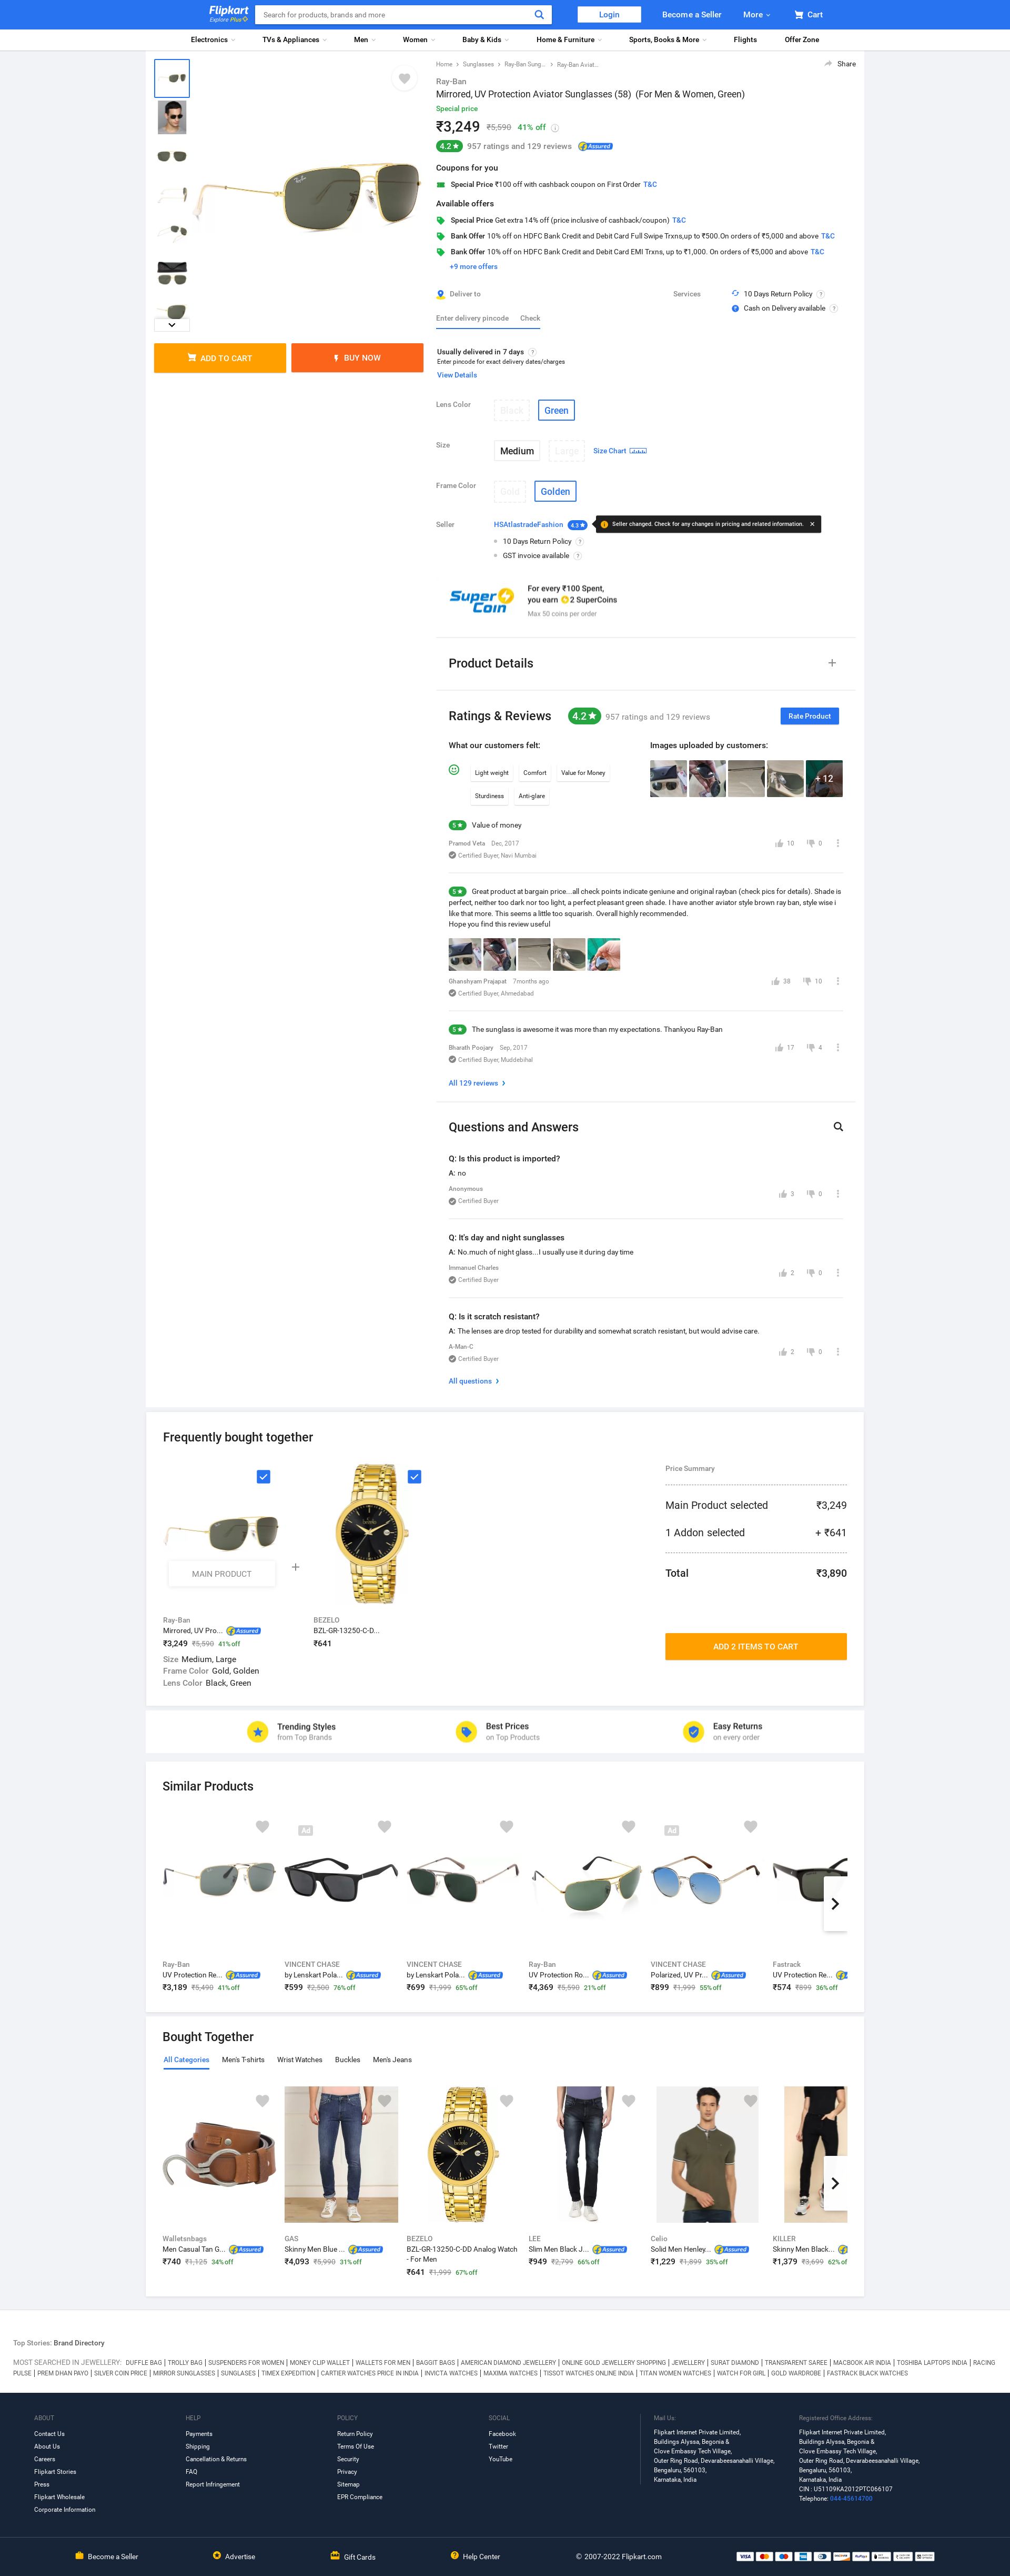Switch to Men's T-shirts tab
Viewport: 1010px width, 2576px height.
pyautogui.click(x=243, y=2060)
